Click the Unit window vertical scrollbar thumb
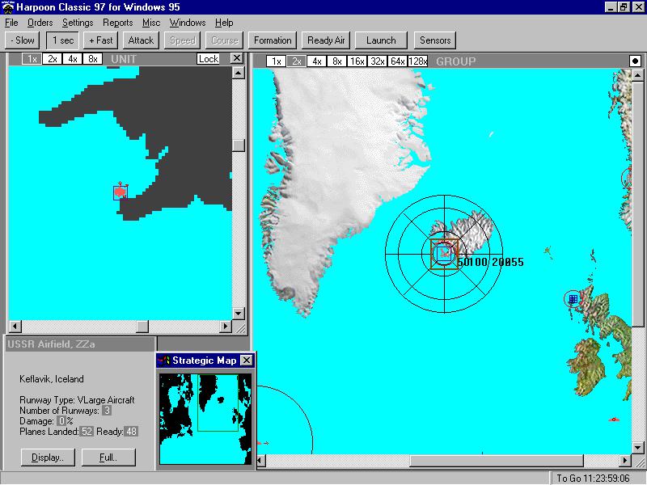The height and width of the screenshot is (485, 647). pyautogui.click(x=238, y=145)
